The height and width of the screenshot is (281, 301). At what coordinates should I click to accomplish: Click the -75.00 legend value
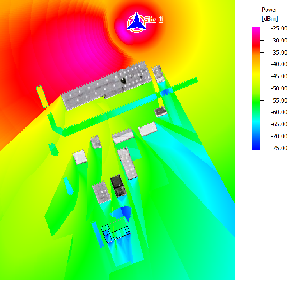(279, 148)
